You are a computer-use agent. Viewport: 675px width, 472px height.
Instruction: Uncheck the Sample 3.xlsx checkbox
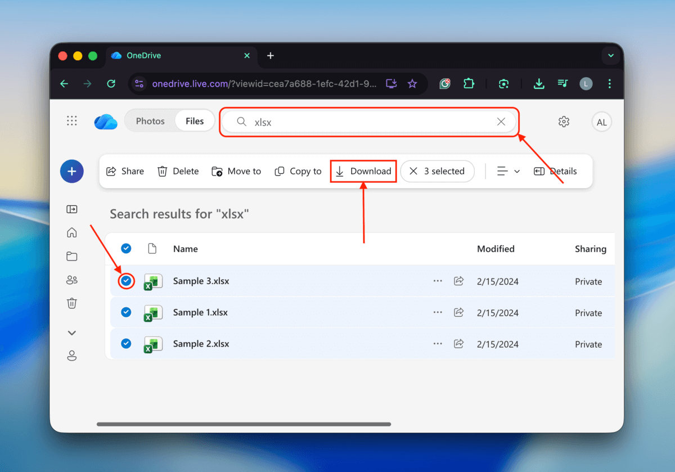pyautogui.click(x=125, y=281)
